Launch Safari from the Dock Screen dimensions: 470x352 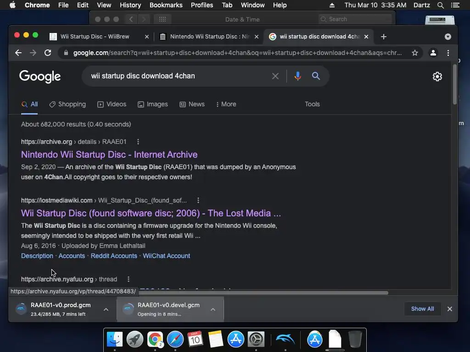point(175,339)
